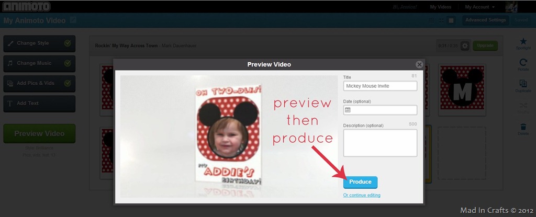Click the brush icon on Change Style
536x217 pixels.
(x=10, y=43)
